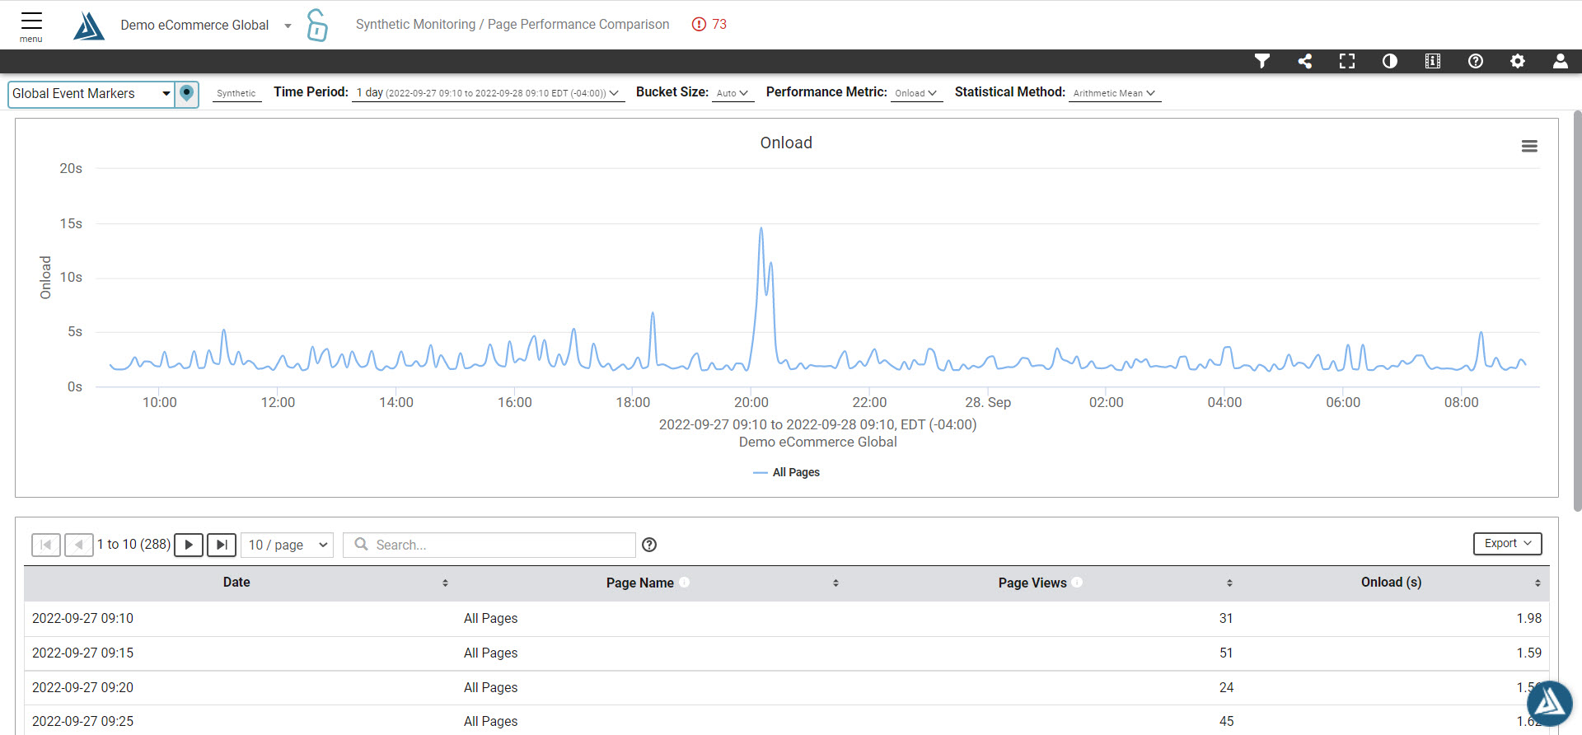
Task: Open the filter funnel icon
Action: (1262, 61)
